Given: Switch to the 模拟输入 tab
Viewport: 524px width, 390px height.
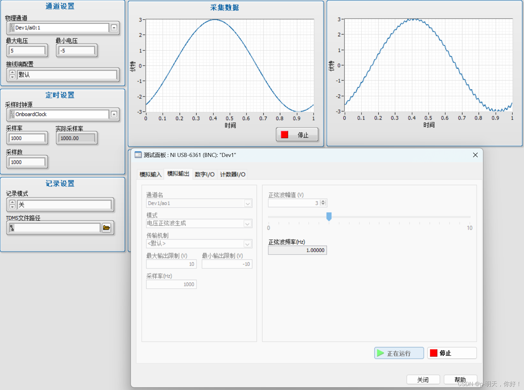Looking at the screenshot, I should click(150, 174).
